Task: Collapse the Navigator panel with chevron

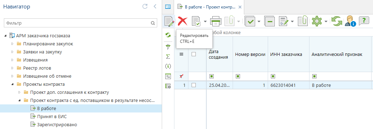Action: (x=155, y=6)
